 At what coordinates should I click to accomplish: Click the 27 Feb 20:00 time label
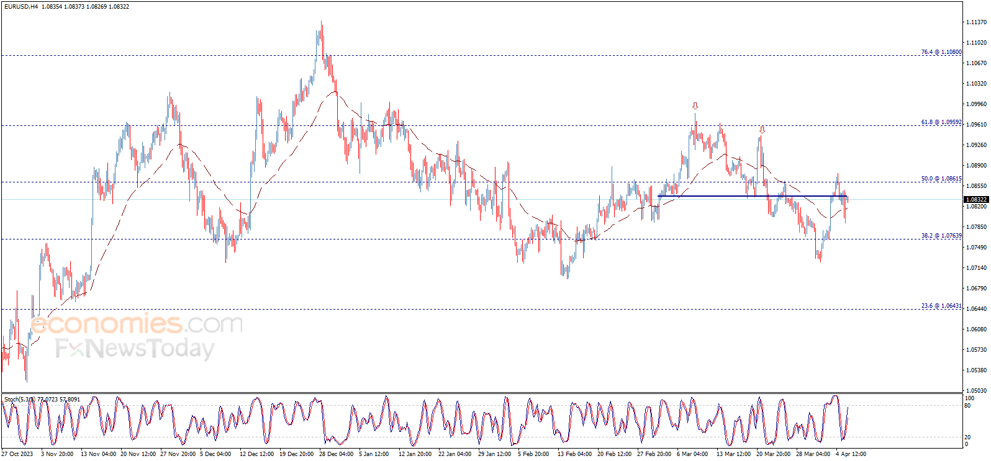(654, 454)
